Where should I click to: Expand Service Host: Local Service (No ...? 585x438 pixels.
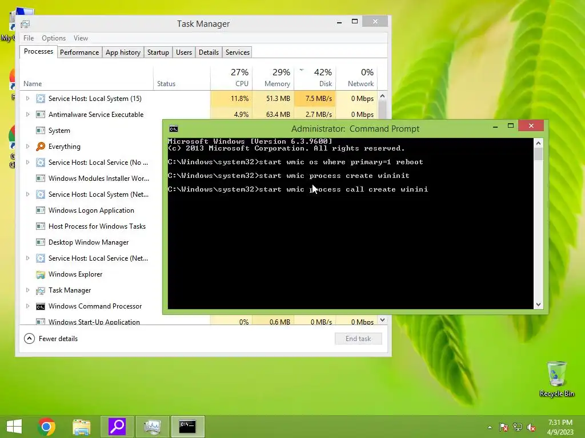tap(27, 163)
